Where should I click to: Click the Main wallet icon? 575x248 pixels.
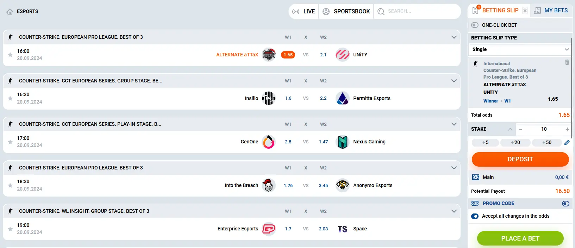[x=476, y=177]
